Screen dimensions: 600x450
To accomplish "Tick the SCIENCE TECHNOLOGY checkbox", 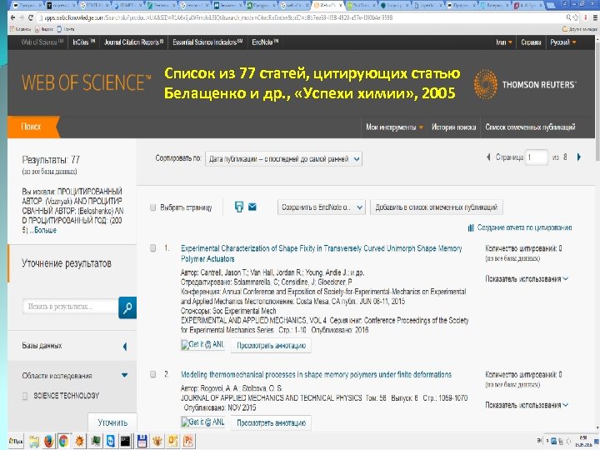I will [25, 396].
